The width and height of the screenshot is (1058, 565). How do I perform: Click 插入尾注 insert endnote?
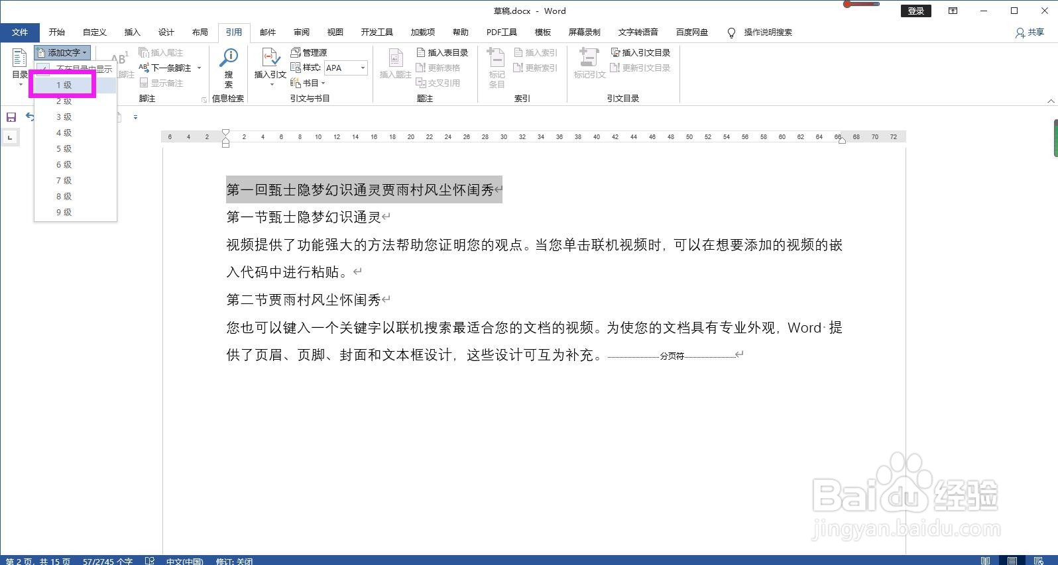(x=160, y=52)
